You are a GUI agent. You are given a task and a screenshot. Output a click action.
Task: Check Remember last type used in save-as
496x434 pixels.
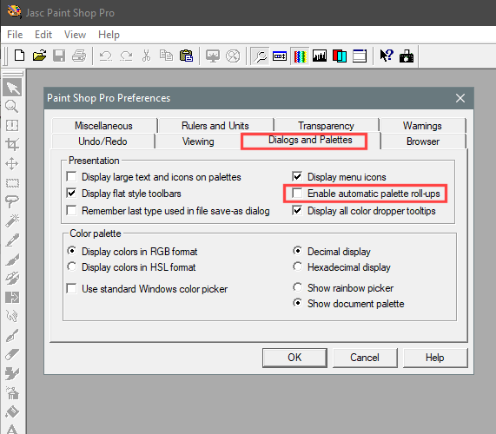[x=72, y=210]
